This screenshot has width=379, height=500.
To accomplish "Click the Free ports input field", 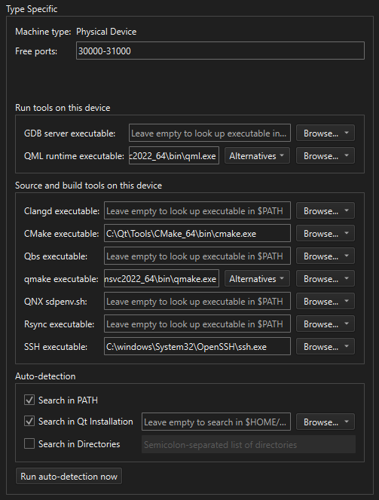I will [220, 51].
